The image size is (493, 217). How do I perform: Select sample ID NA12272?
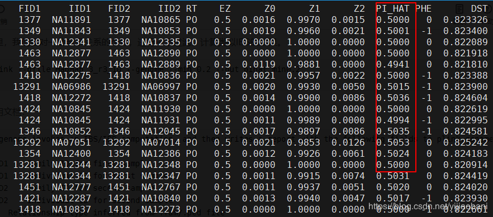(x=72, y=98)
